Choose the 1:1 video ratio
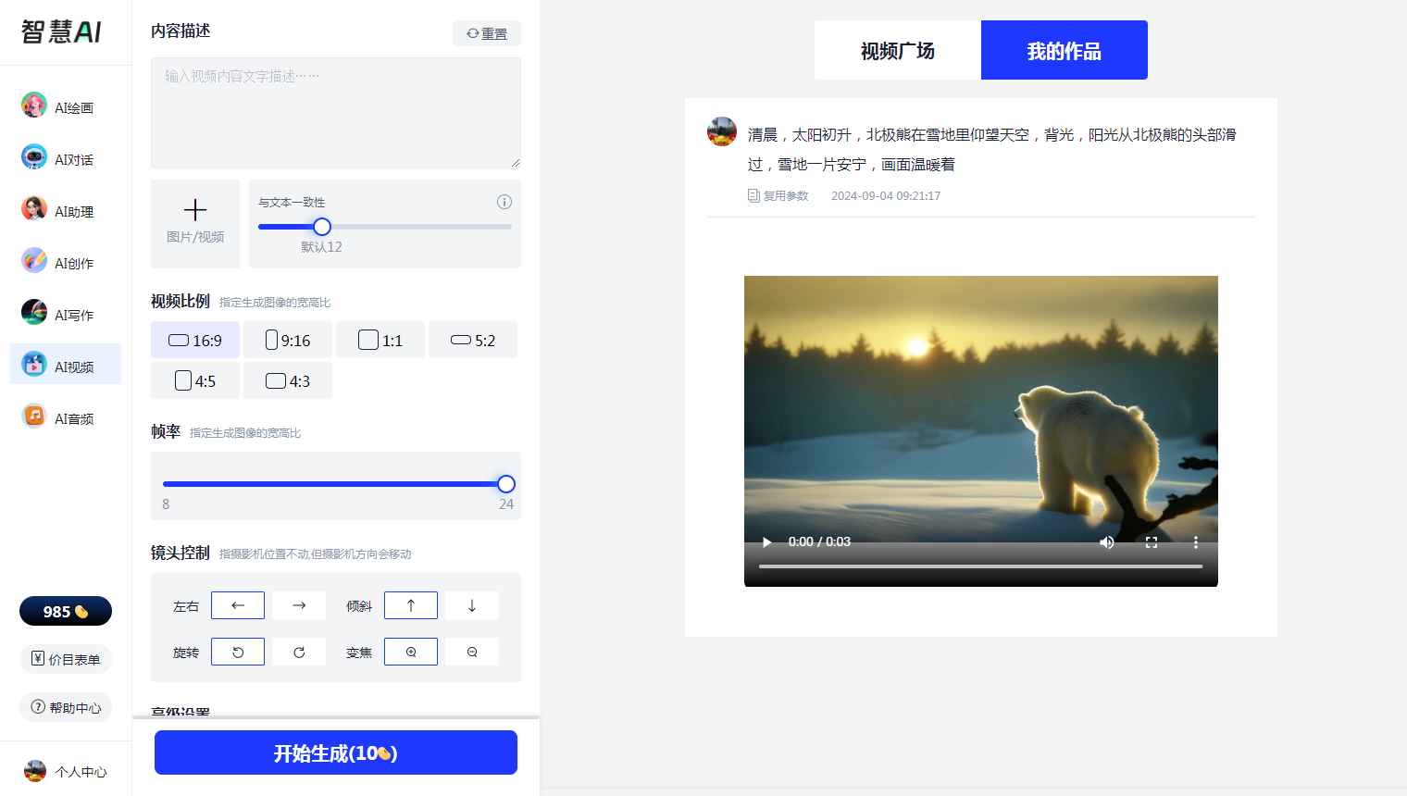 380,340
